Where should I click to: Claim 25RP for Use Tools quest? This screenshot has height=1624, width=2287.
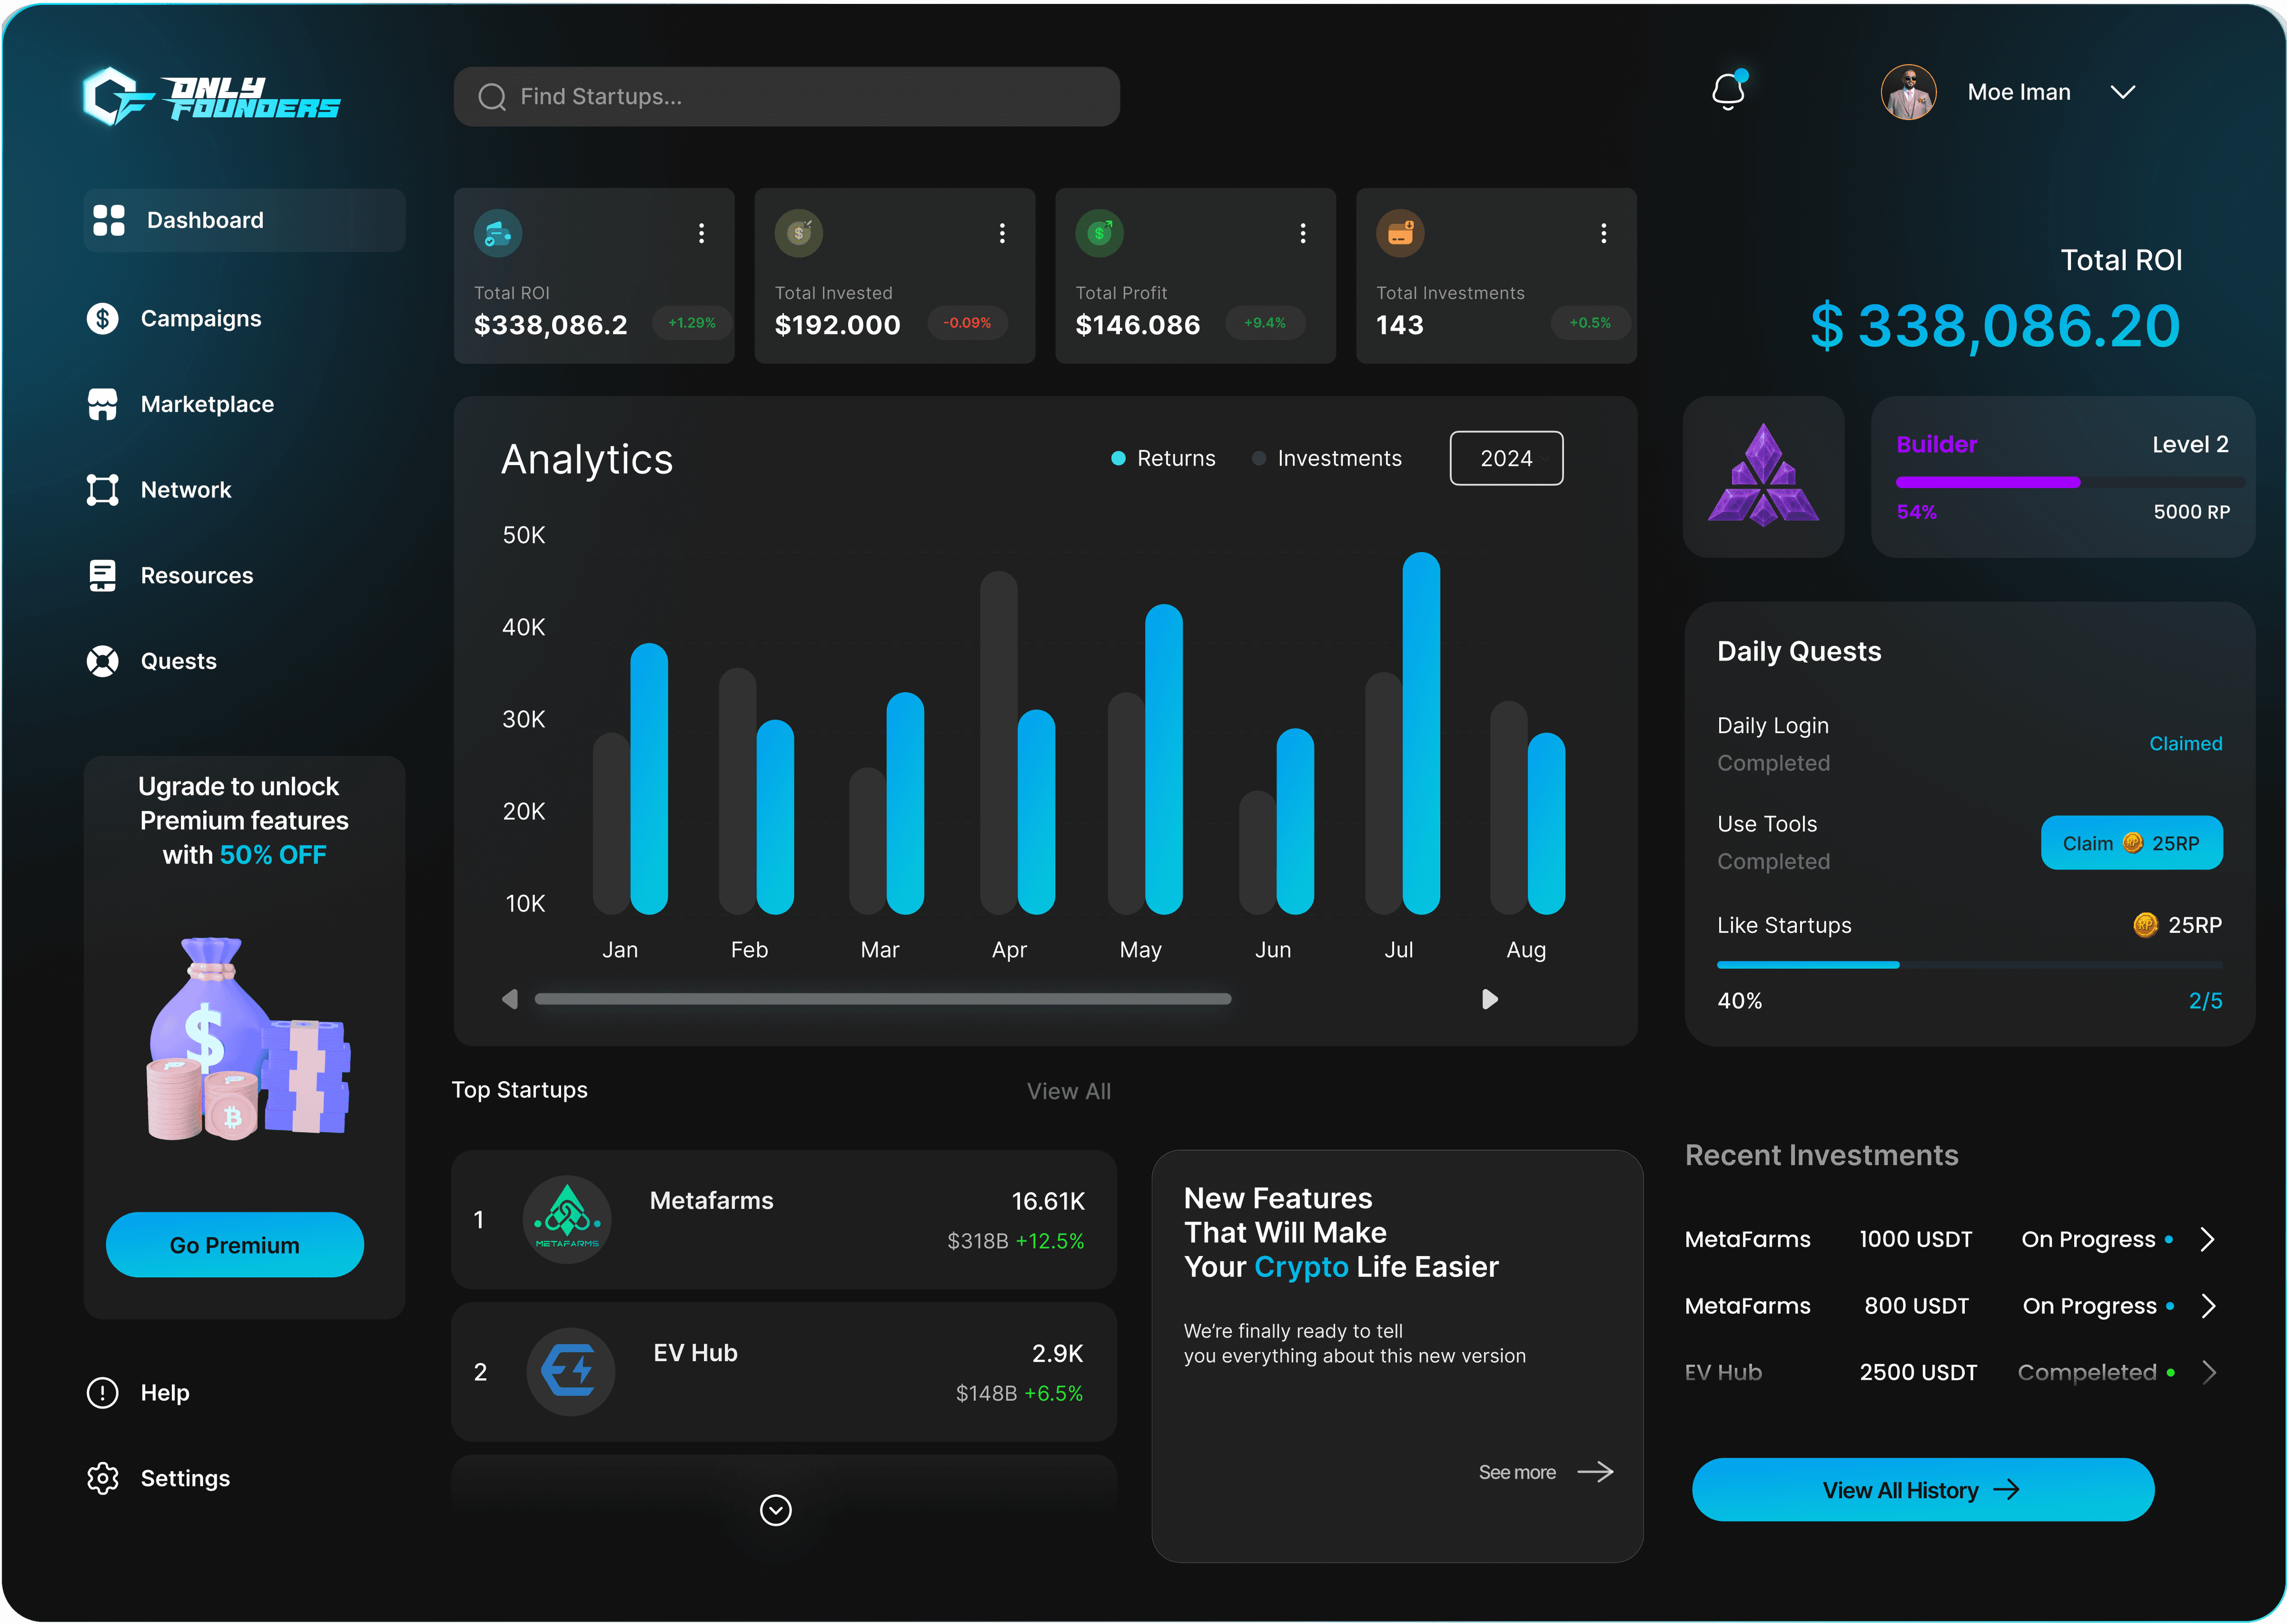2132,843
